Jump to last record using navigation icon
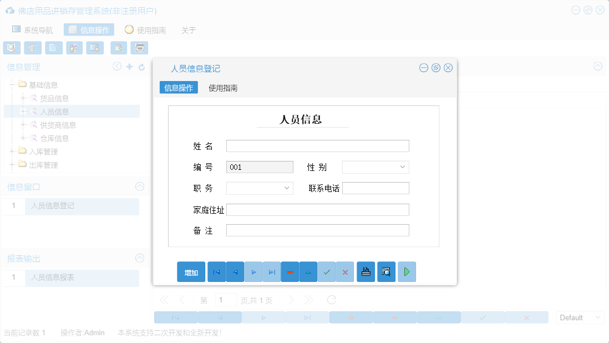Viewport: 609px width, 343px height. tap(271, 271)
